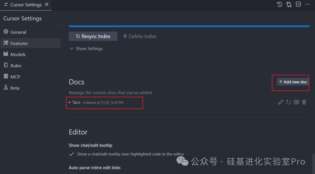Delete the Taro doc with trash icon
The width and height of the screenshot is (315, 174).
tap(304, 102)
